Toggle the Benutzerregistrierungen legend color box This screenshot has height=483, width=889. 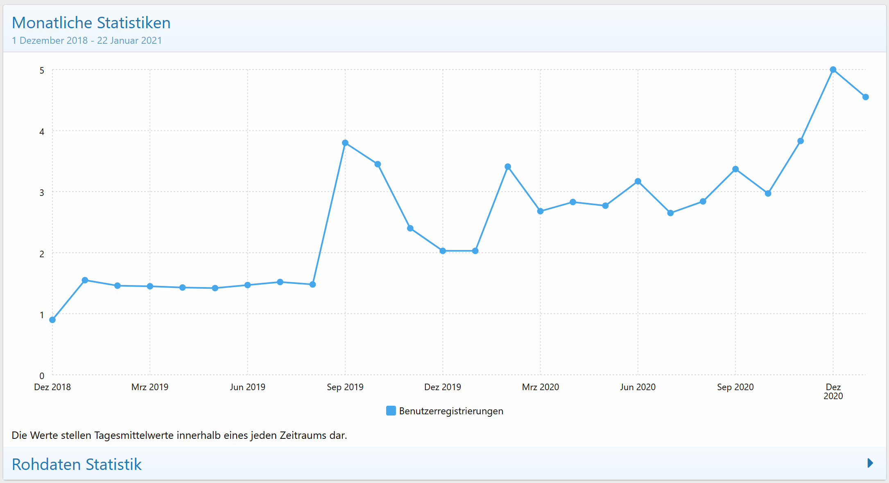(x=391, y=411)
